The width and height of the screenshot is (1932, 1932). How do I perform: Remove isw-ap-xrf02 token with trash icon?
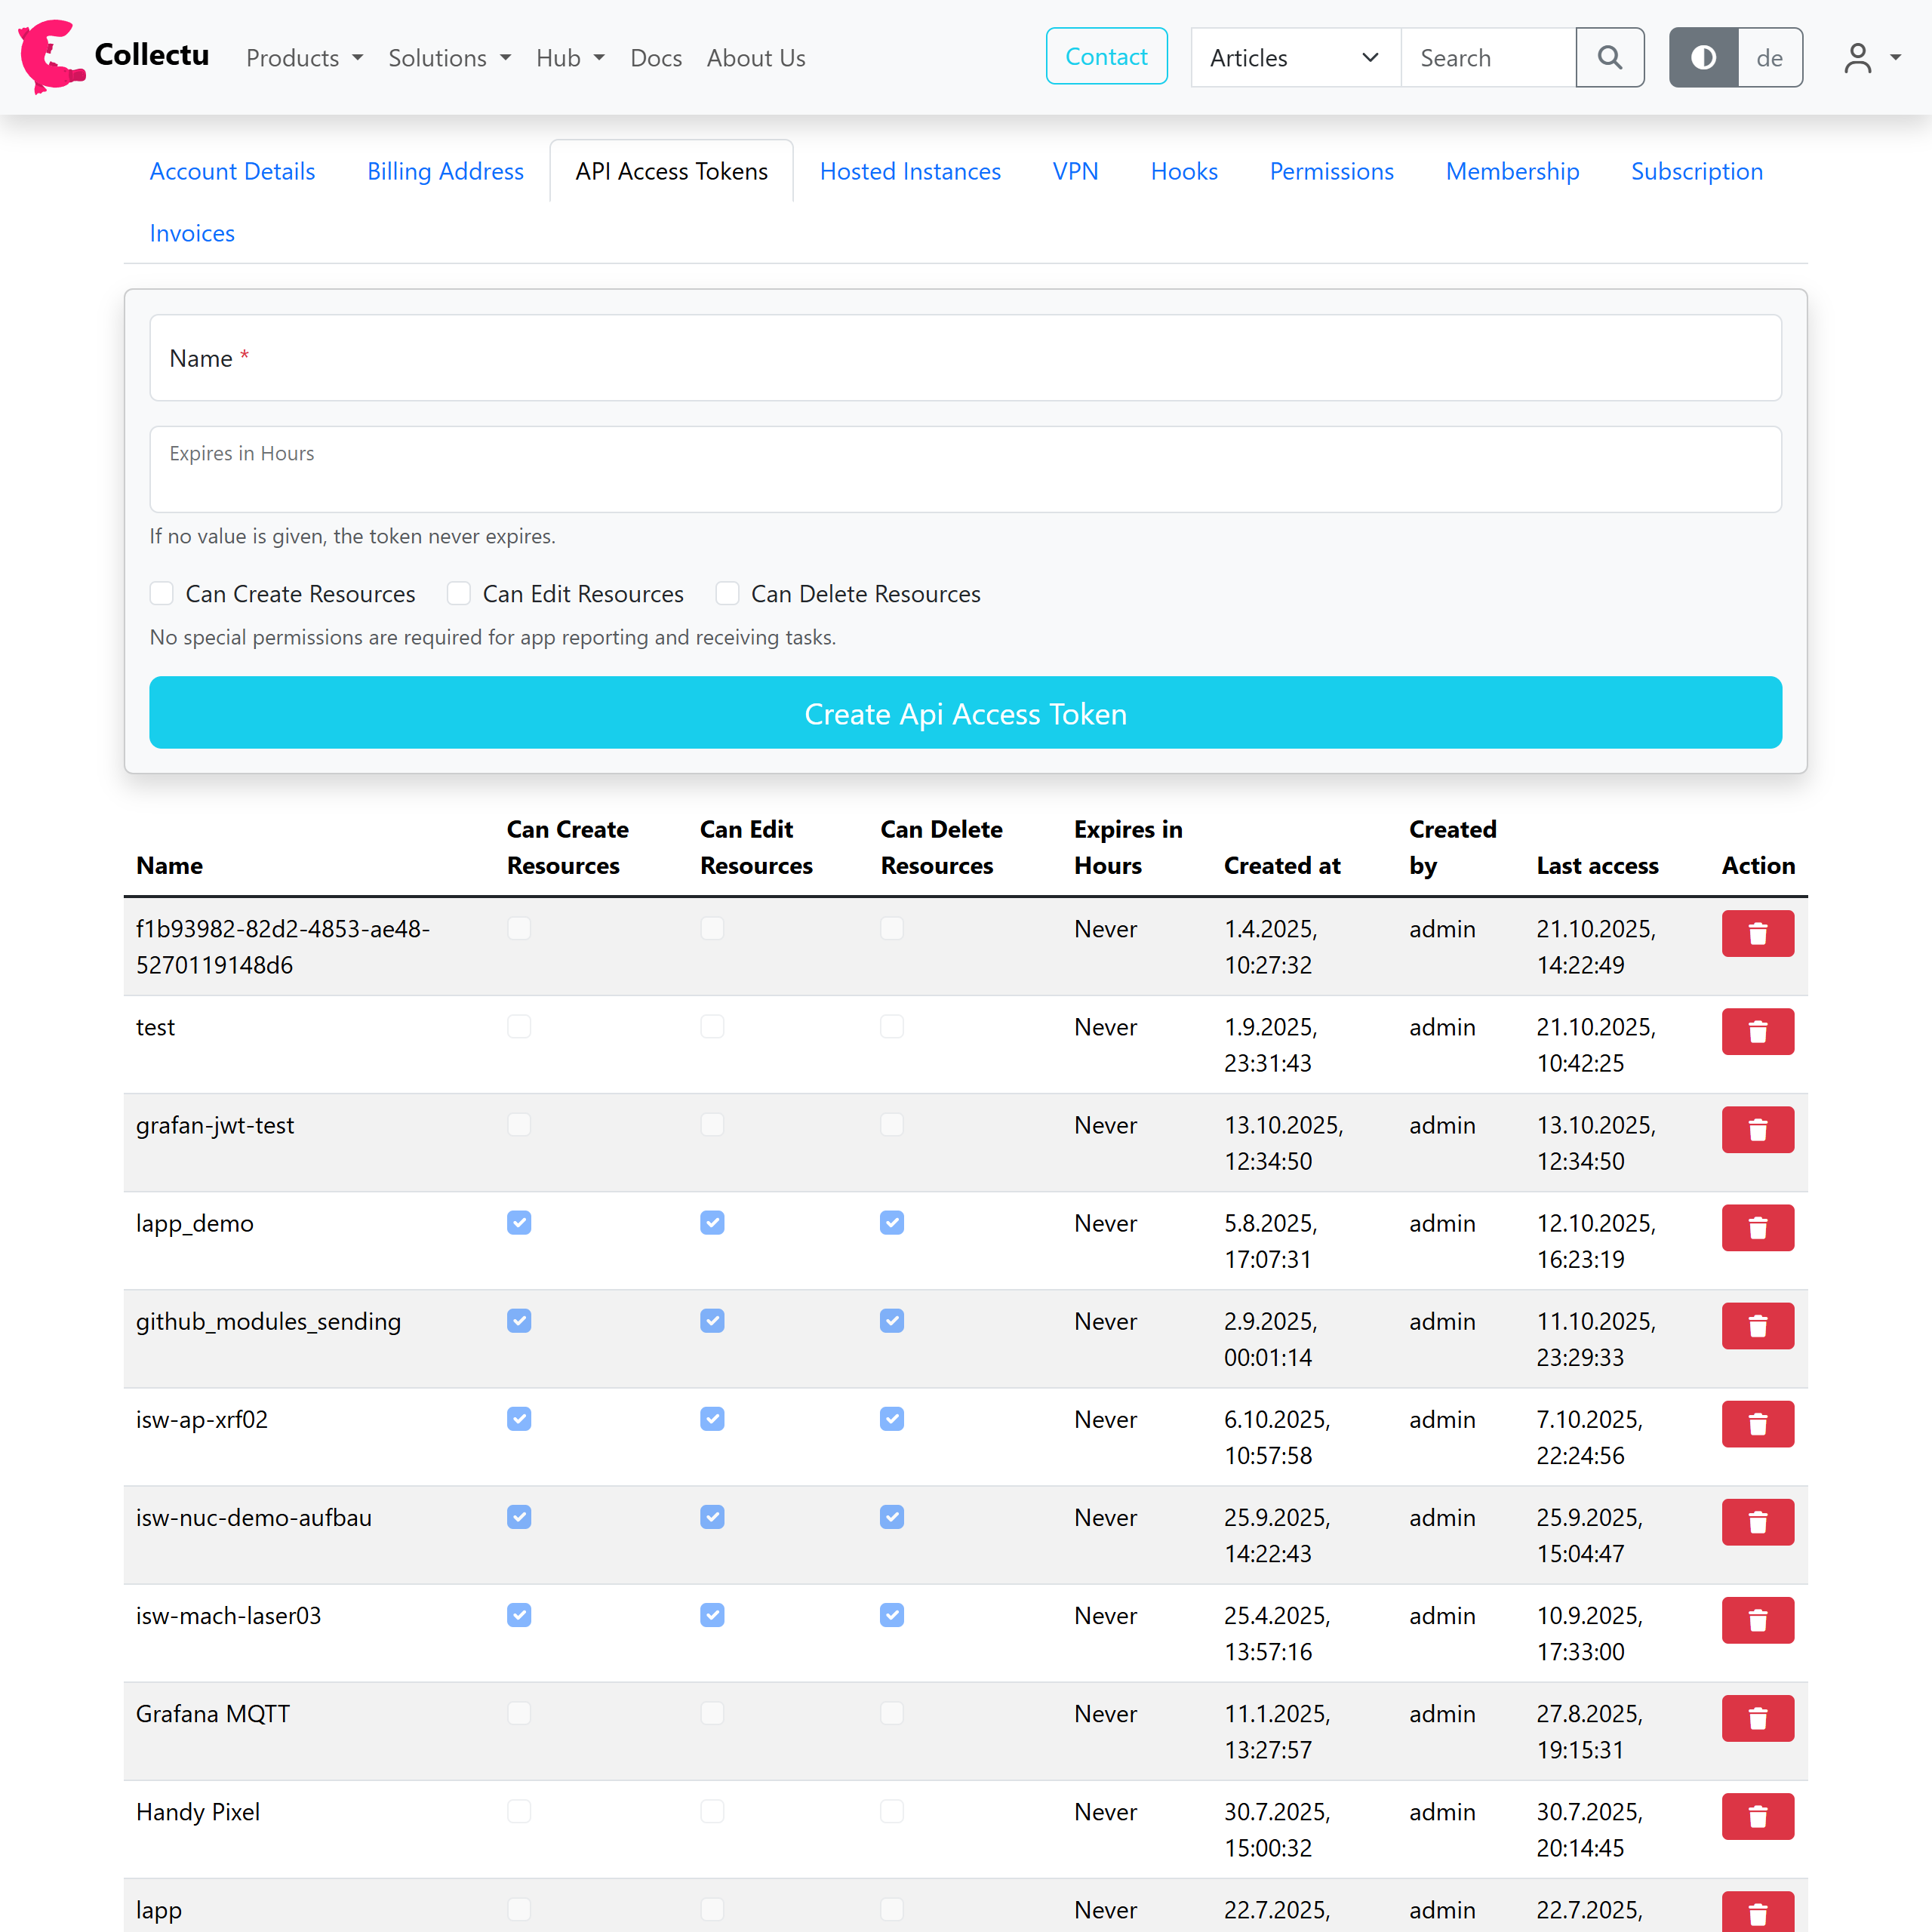click(x=1757, y=1424)
